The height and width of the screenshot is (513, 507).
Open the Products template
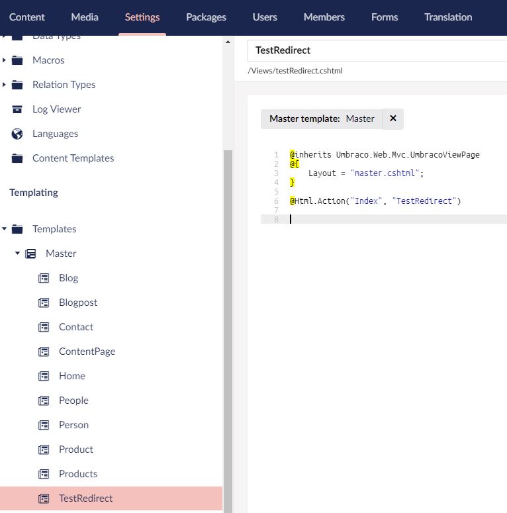[78, 474]
